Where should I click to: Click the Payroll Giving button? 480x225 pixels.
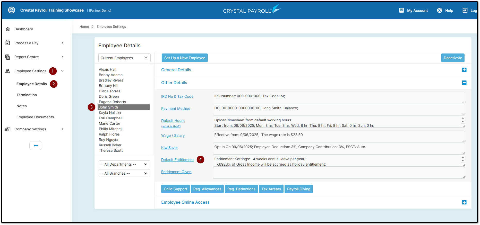tap(299, 189)
